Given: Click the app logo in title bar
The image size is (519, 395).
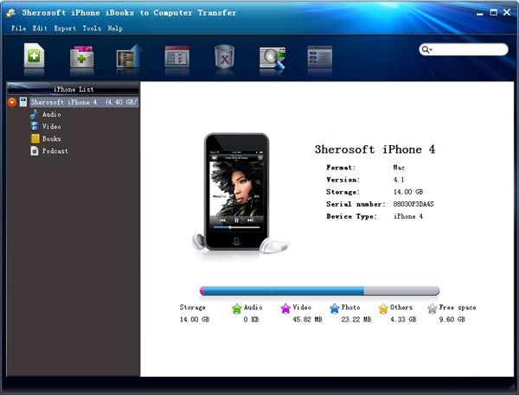Looking at the screenshot, I should (11, 13).
